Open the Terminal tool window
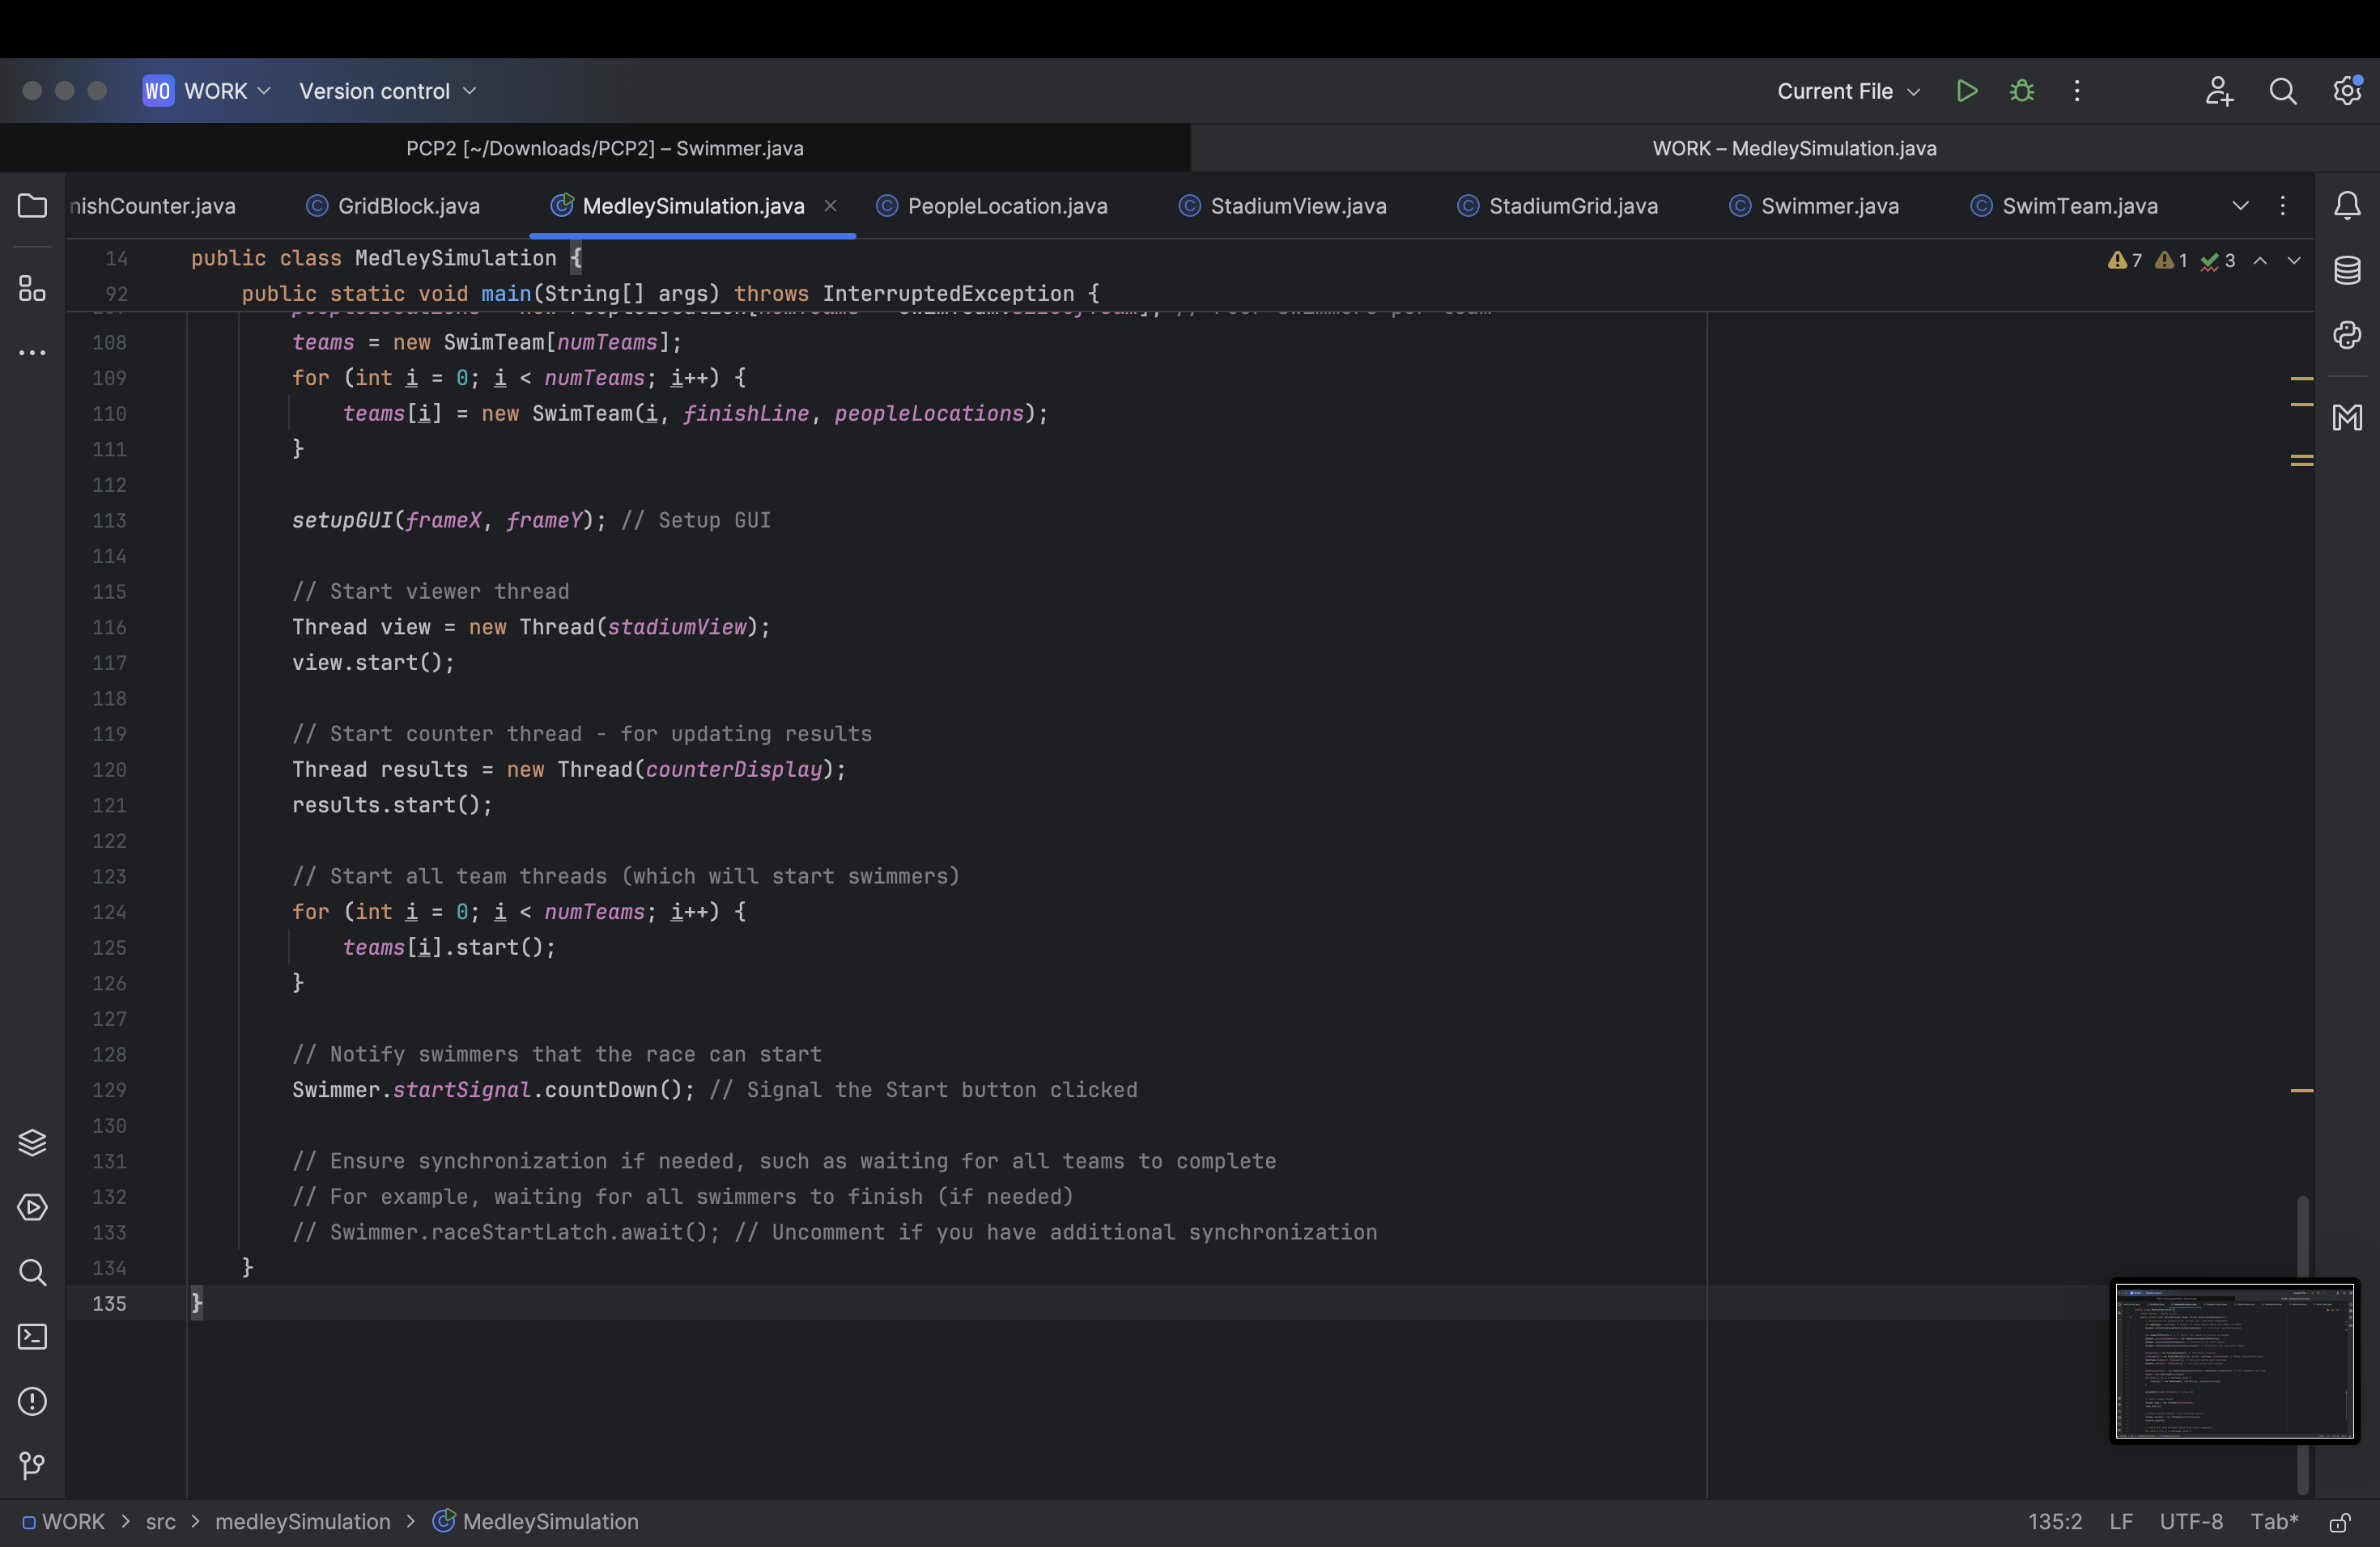The image size is (2380, 1547). point(32,1337)
